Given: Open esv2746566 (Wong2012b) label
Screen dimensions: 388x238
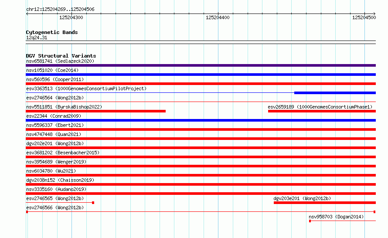Looking at the screenshot, I should pyautogui.click(x=55, y=207).
